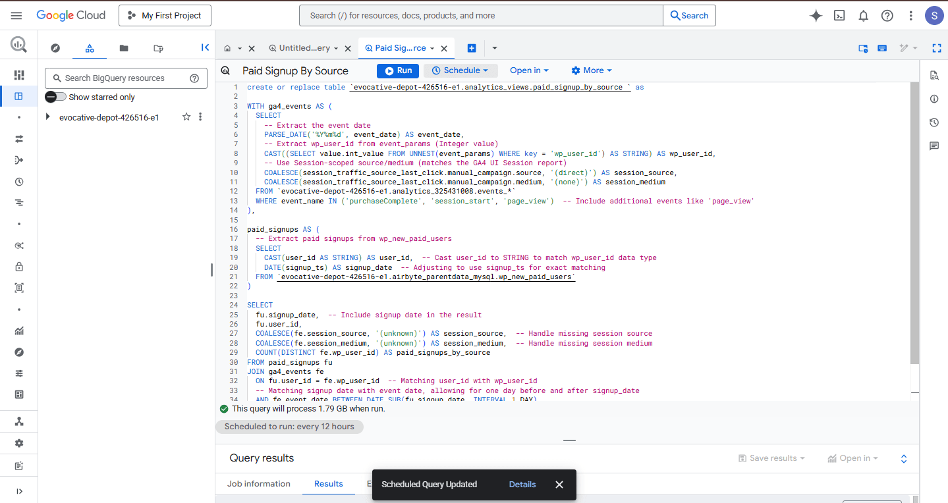The image size is (948, 503).
Task: Open query history icon in right rail
Action: 934,122
